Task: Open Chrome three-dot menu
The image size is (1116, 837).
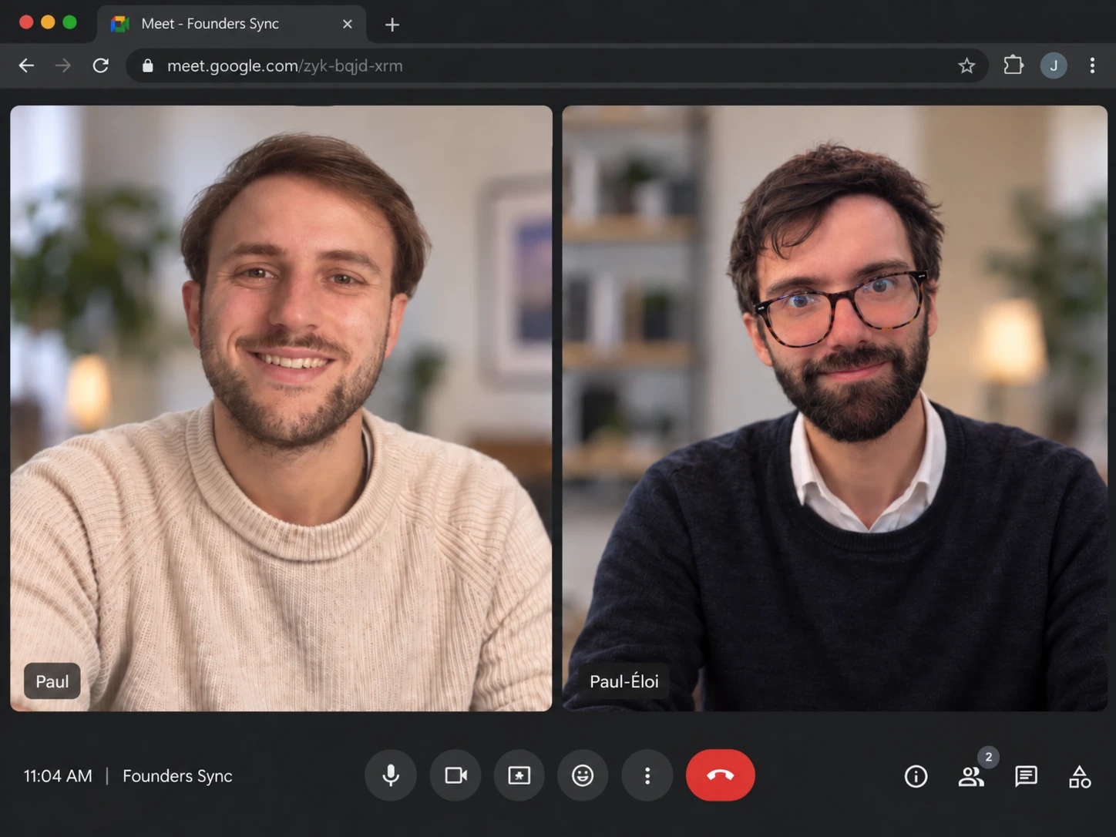Action: click(1092, 66)
